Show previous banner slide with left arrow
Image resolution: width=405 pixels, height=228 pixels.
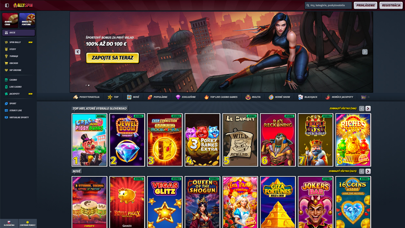[x=78, y=52]
